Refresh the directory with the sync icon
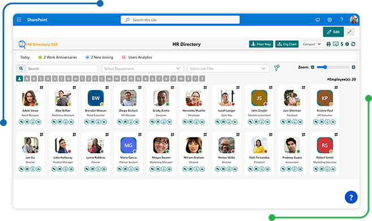The height and width of the screenshot is (221, 372). tap(353, 44)
